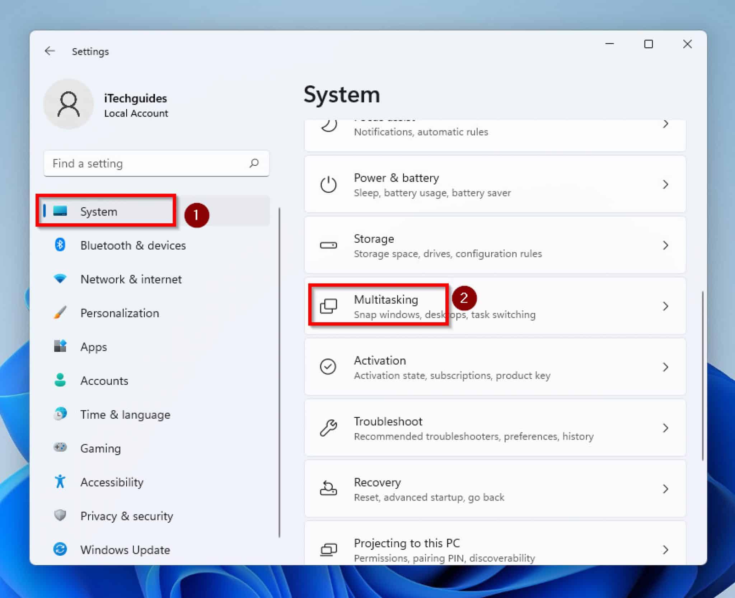Expand Power & battery via its chevron
The height and width of the screenshot is (598, 735).
(666, 185)
